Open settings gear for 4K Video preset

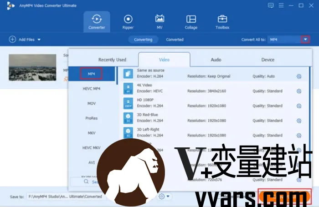[299, 91]
